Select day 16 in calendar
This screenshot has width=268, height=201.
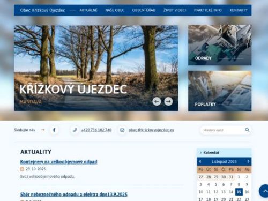247,192
